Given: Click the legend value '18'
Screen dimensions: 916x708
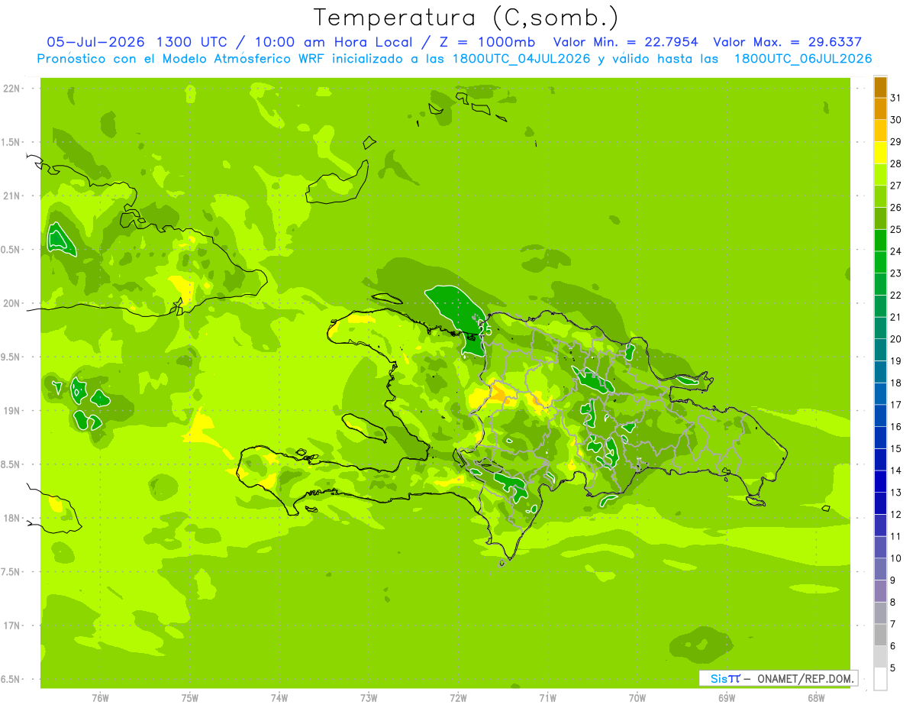Looking at the screenshot, I should tap(895, 383).
